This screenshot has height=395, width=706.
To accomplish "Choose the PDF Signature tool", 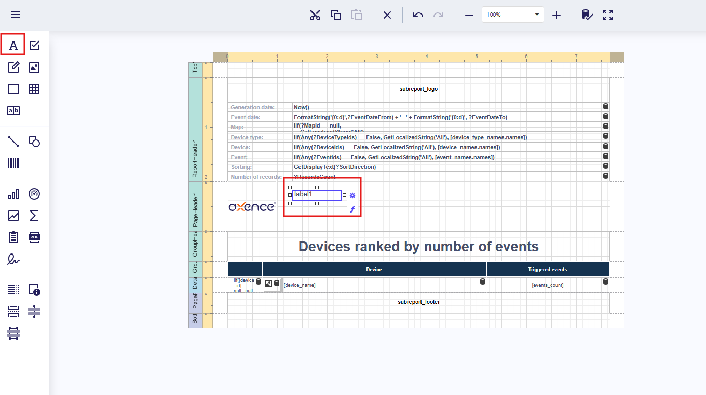I will (x=13, y=259).
